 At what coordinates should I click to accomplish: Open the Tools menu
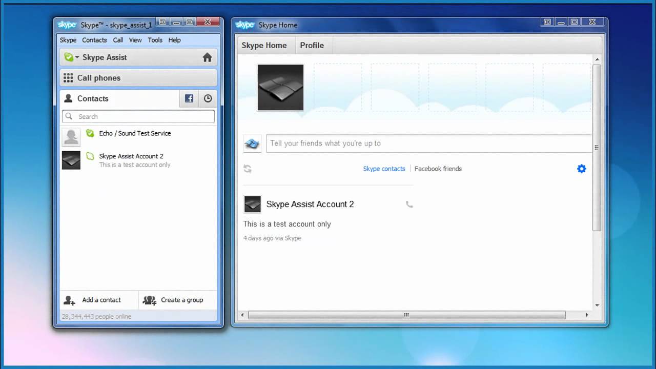pyautogui.click(x=155, y=40)
